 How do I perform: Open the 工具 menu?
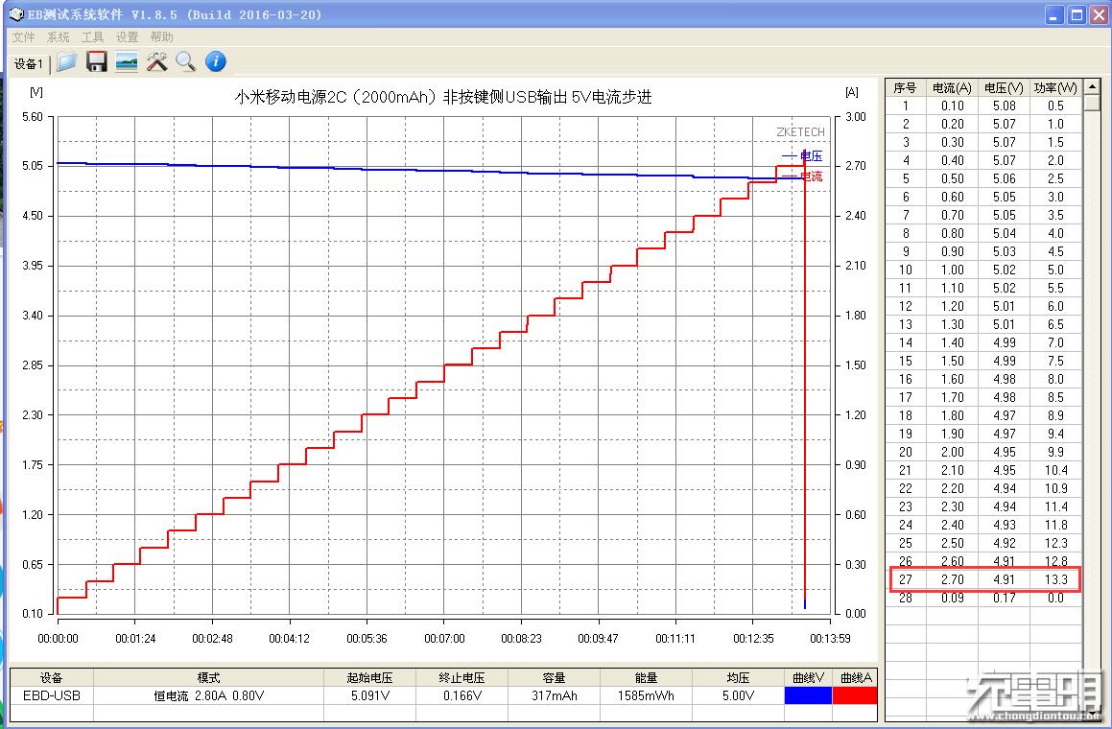(92, 36)
